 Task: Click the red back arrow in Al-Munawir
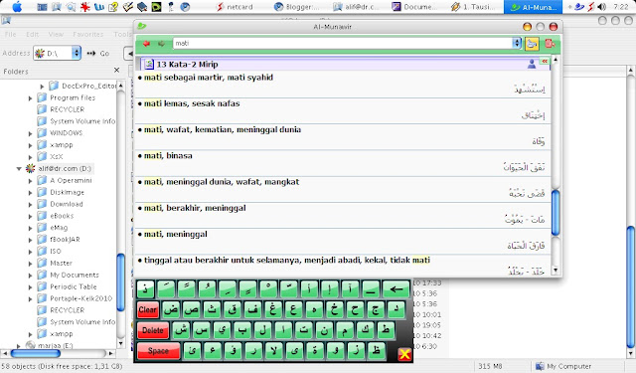[146, 44]
